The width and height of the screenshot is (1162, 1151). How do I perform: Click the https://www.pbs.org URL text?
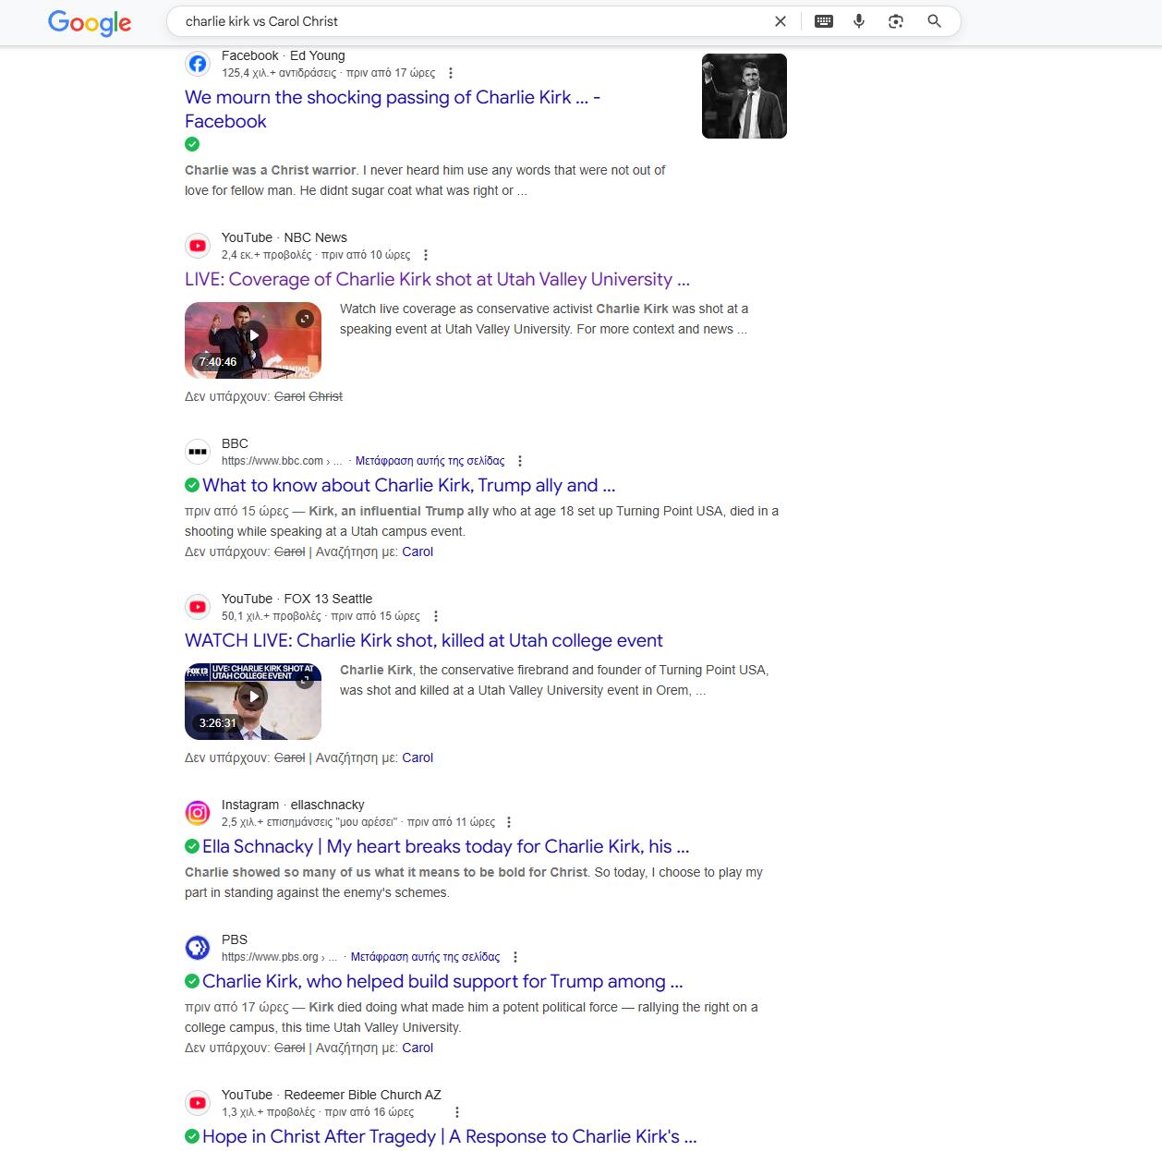[270, 957]
